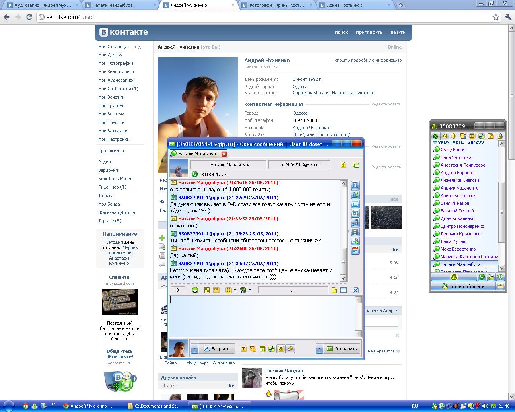
Task: Click the Chrome reload page icon
Action: (x=29, y=17)
